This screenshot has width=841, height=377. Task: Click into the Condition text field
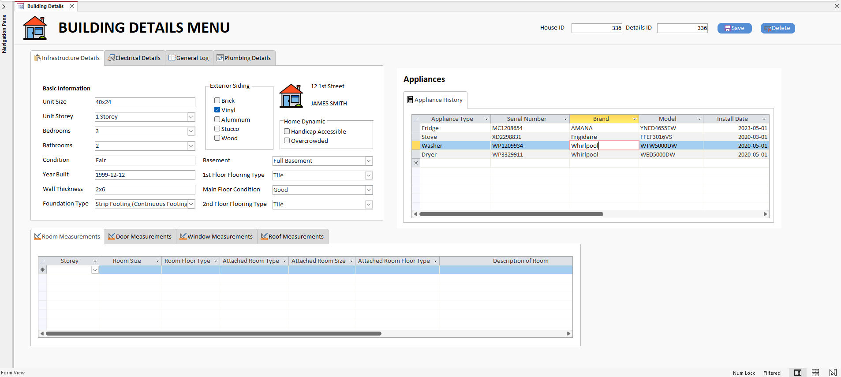point(145,161)
